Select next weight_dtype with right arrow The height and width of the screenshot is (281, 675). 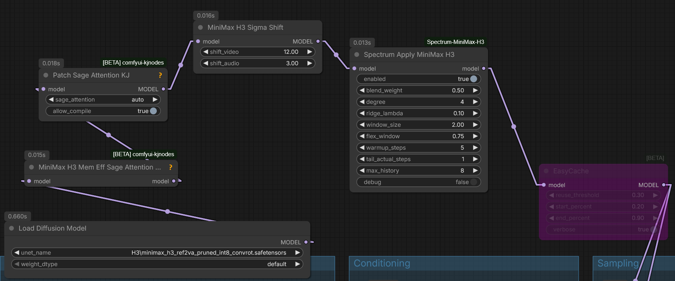(x=298, y=264)
